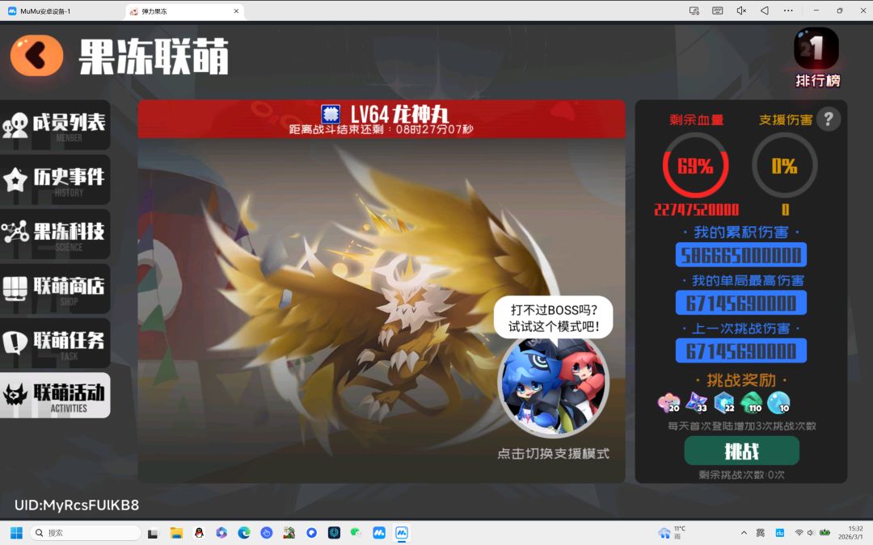
Task: Open the MuMu more options ellipsis
Action: point(788,10)
